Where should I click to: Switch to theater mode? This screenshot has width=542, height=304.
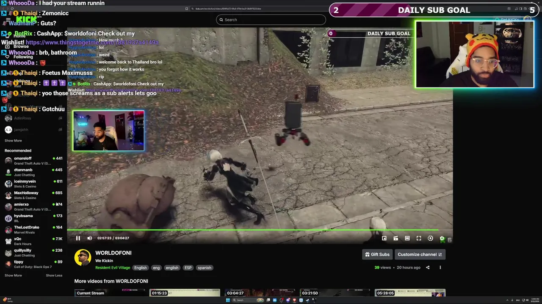(407, 238)
